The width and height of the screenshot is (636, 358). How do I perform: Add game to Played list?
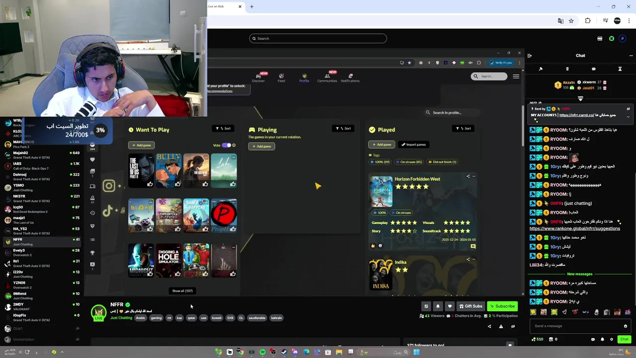[x=382, y=144]
